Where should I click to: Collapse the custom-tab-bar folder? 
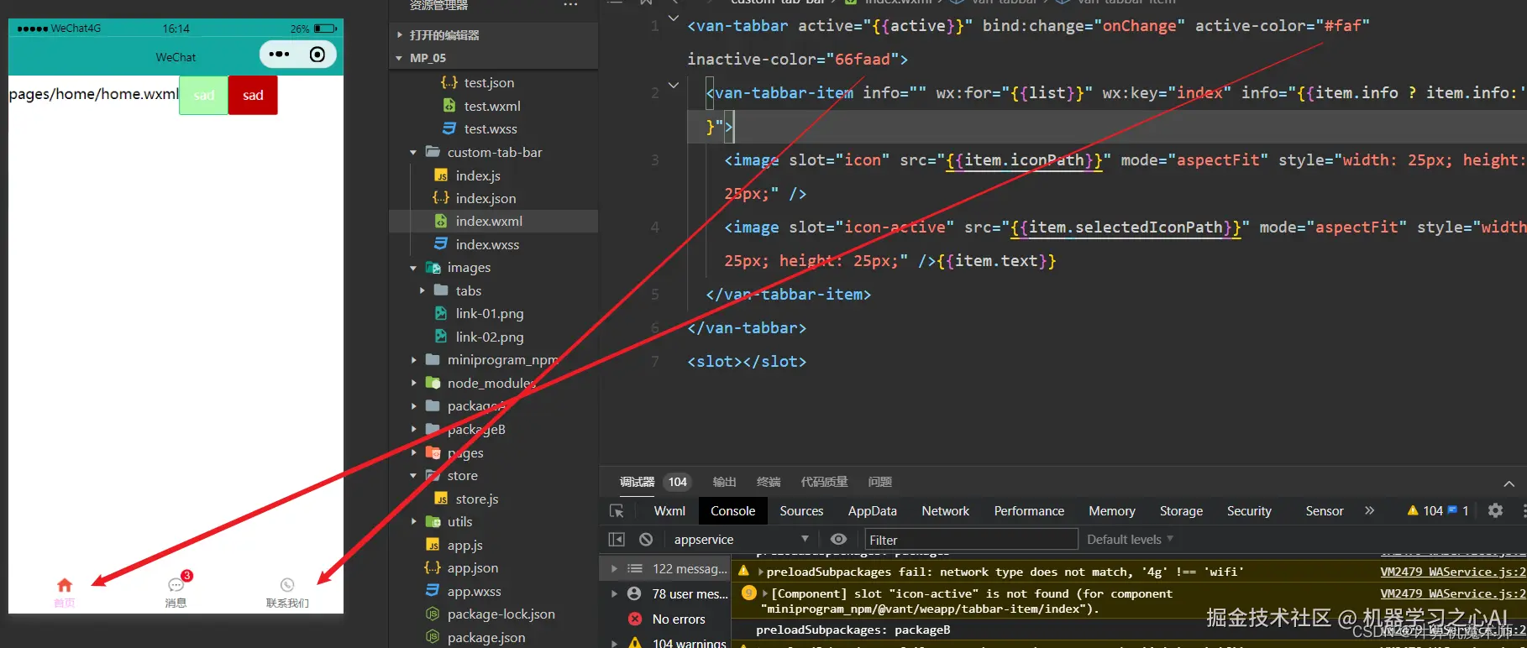tap(413, 153)
